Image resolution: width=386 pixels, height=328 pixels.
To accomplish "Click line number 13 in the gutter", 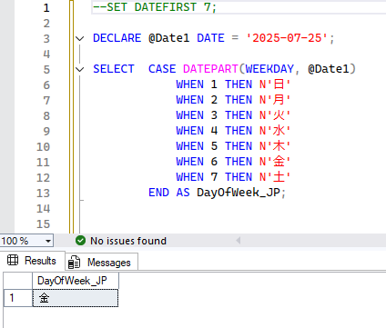I will point(44,193).
